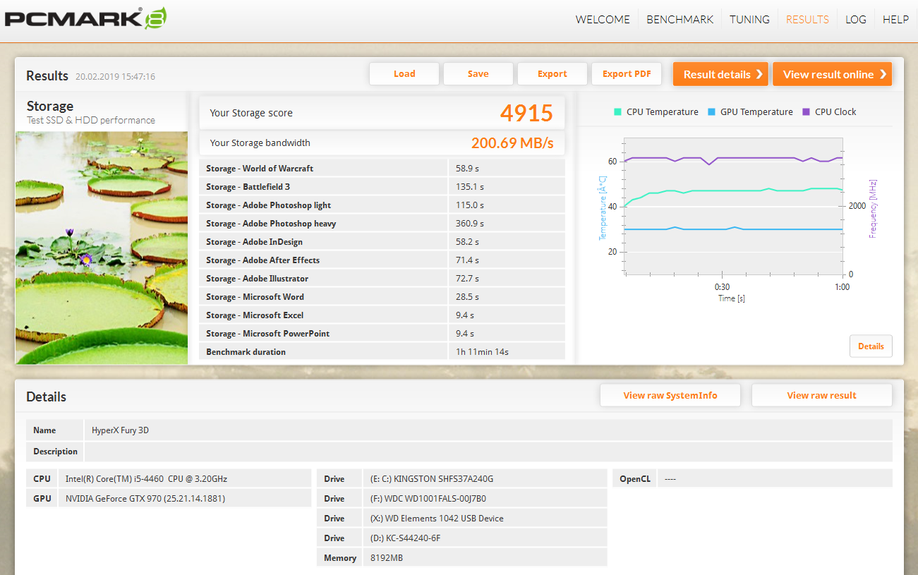918x575 pixels.
Task: Click the CPU Temperature legend swatch
Action: (618, 112)
